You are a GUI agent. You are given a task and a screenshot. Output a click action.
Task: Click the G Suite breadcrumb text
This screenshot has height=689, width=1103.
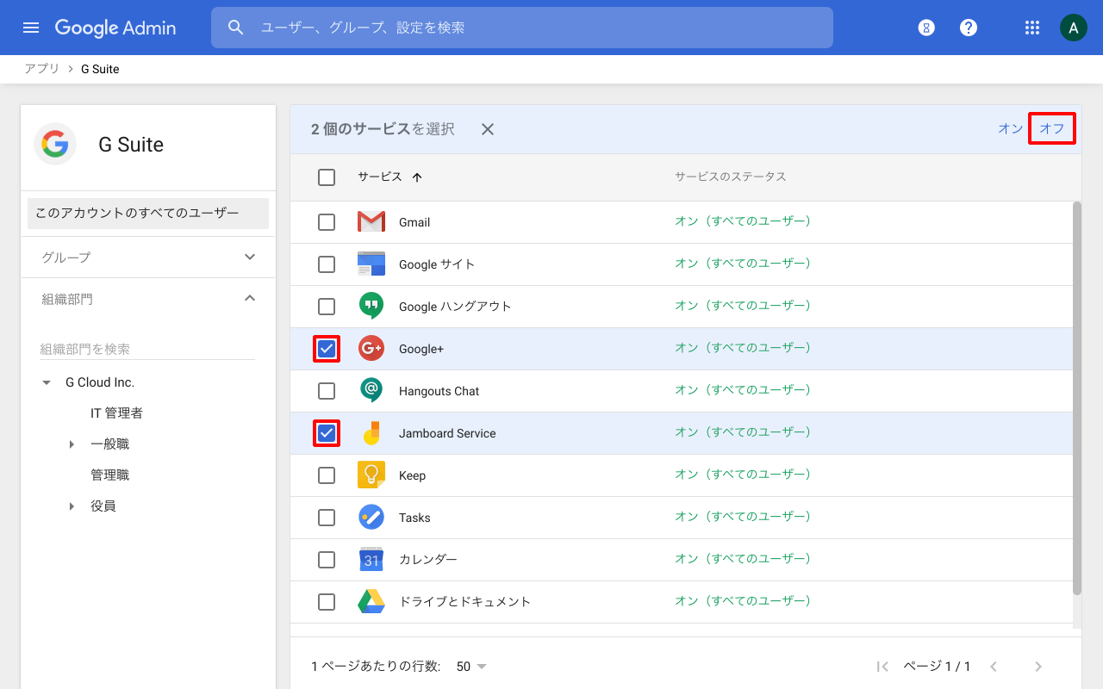coord(100,69)
